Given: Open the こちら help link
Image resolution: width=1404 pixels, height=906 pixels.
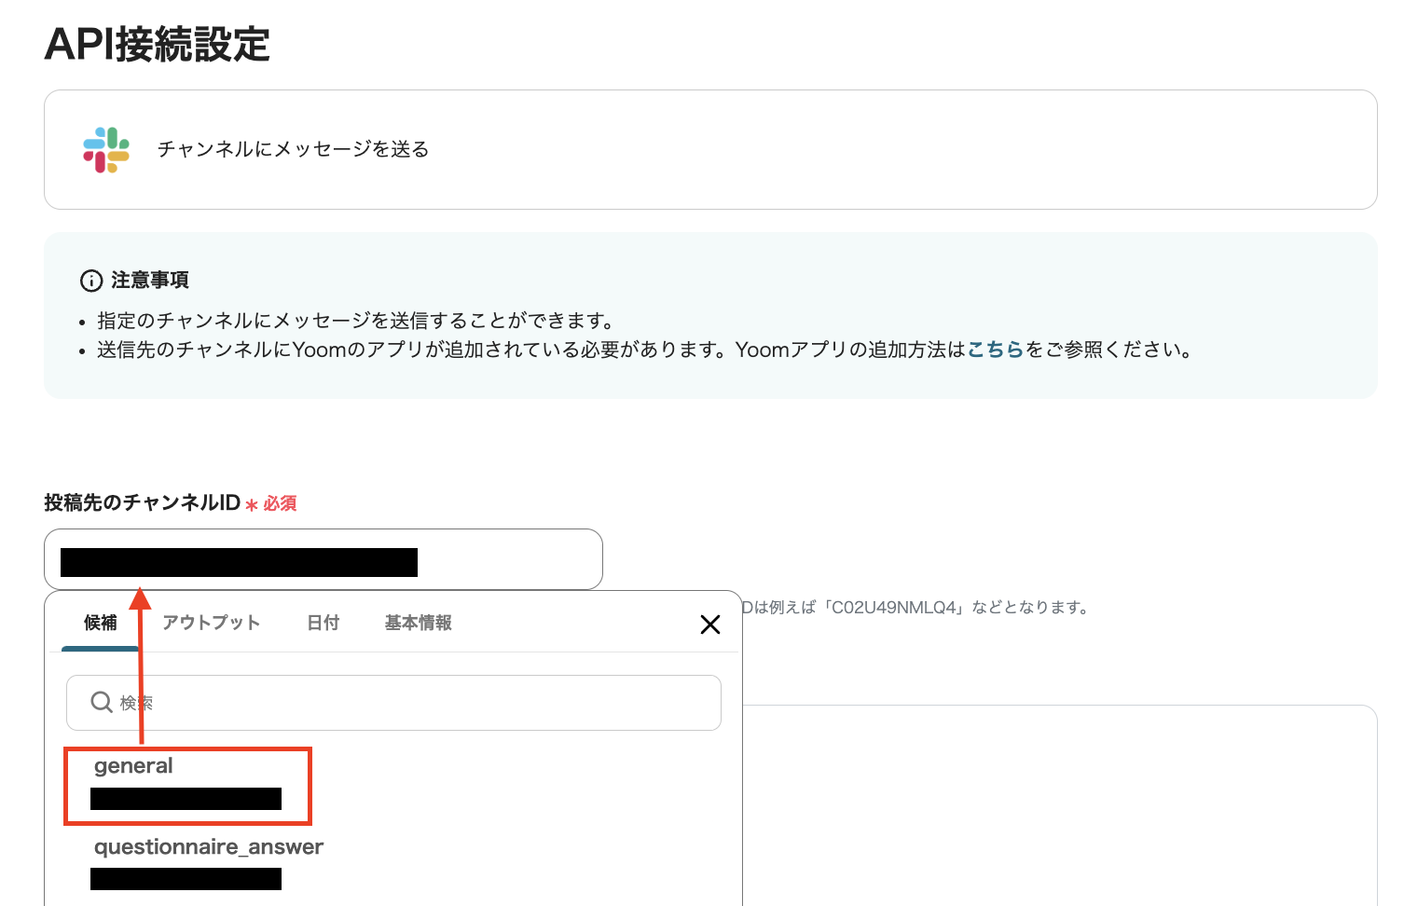Looking at the screenshot, I should 995,350.
